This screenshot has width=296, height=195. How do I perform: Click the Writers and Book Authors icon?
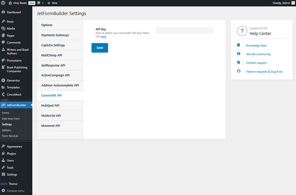coord(3,50)
